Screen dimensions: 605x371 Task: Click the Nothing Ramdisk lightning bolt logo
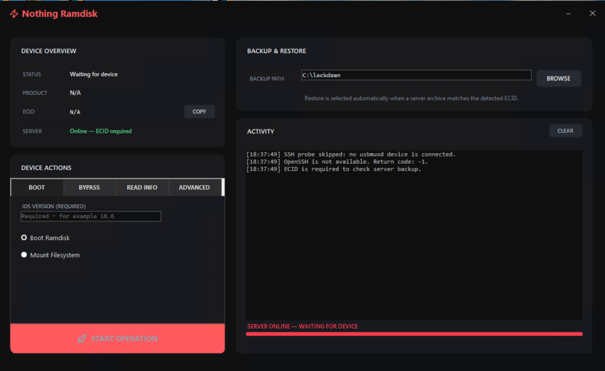click(14, 14)
